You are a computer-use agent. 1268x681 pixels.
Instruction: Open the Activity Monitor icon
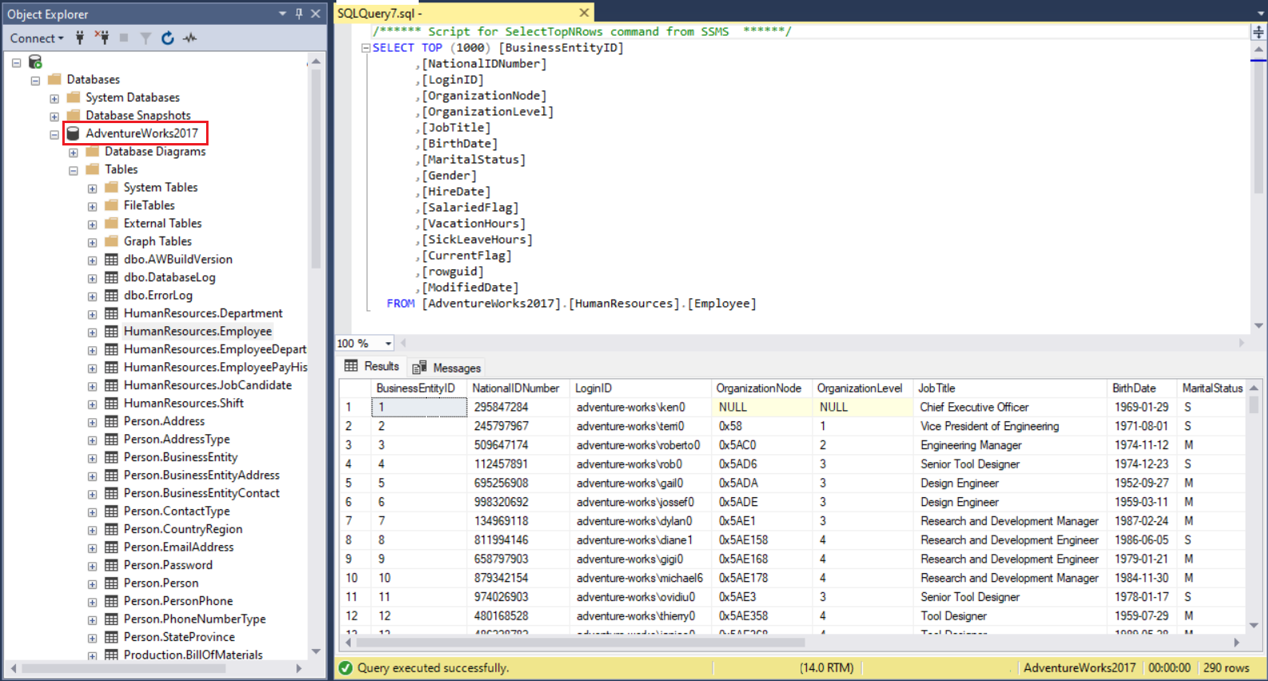click(189, 38)
